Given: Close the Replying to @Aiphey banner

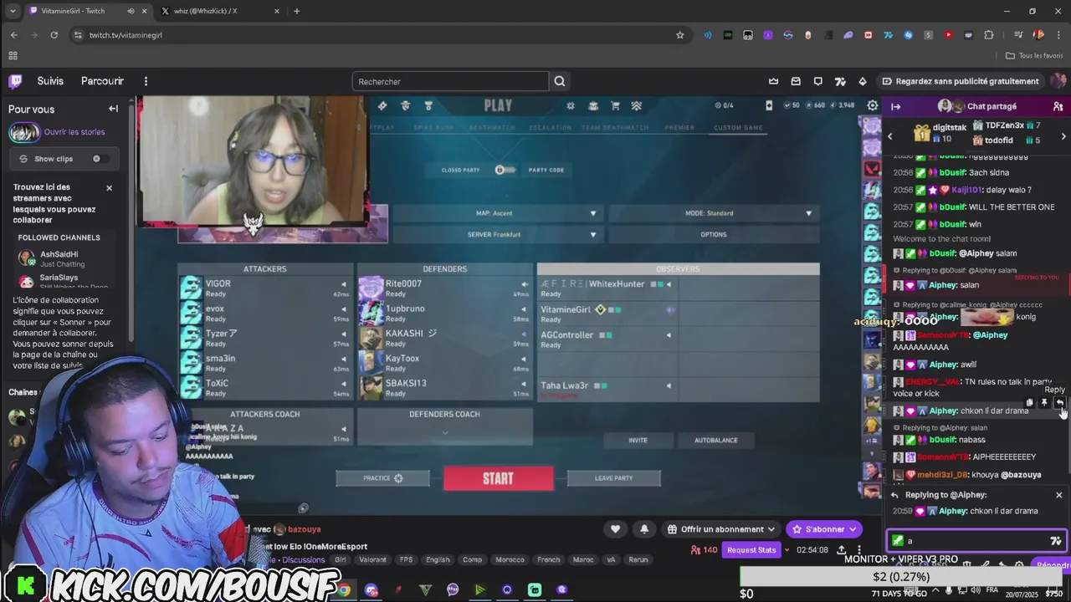Looking at the screenshot, I should click(1058, 495).
